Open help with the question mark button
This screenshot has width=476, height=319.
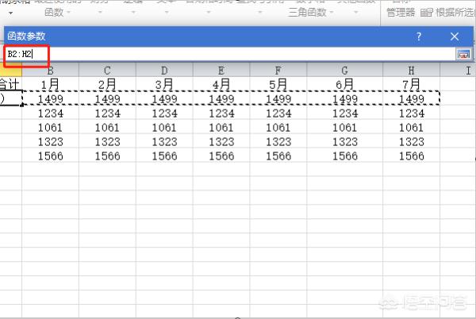click(x=419, y=37)
